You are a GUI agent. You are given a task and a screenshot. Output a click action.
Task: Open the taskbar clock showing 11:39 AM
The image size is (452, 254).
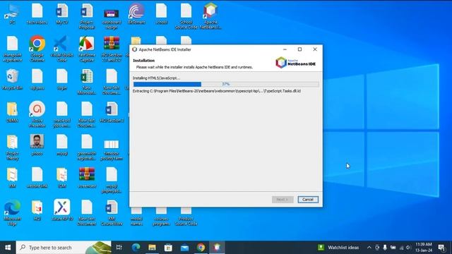coord(424,248)
